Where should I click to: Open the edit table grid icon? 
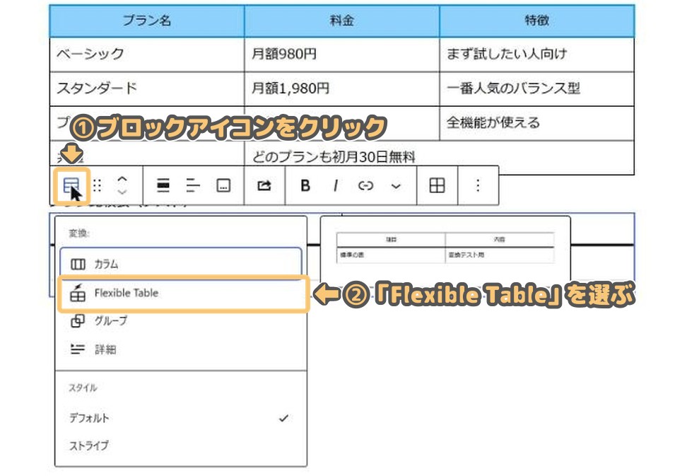point(438,185)
